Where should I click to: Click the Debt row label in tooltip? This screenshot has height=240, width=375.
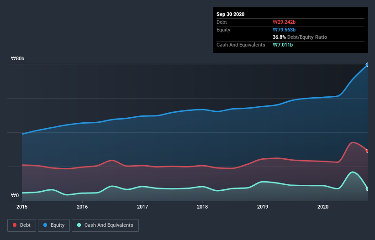tap(222, 22)
